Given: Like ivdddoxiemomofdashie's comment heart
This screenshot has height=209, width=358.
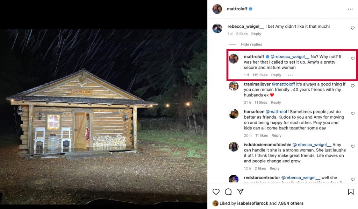Looking at the screenshot, I should point(352,147).
